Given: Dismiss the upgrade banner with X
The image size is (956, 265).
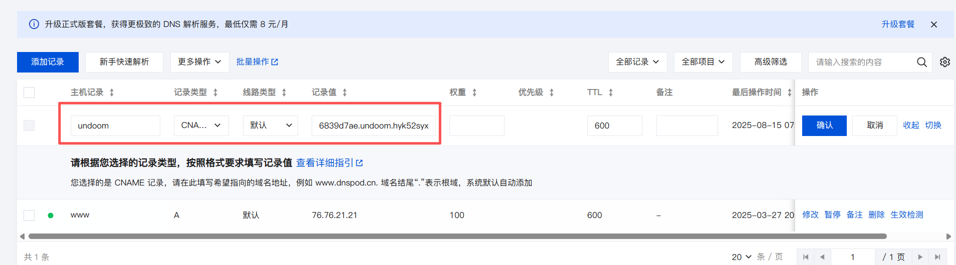Looking at the screenshot, I should (934, 24).
